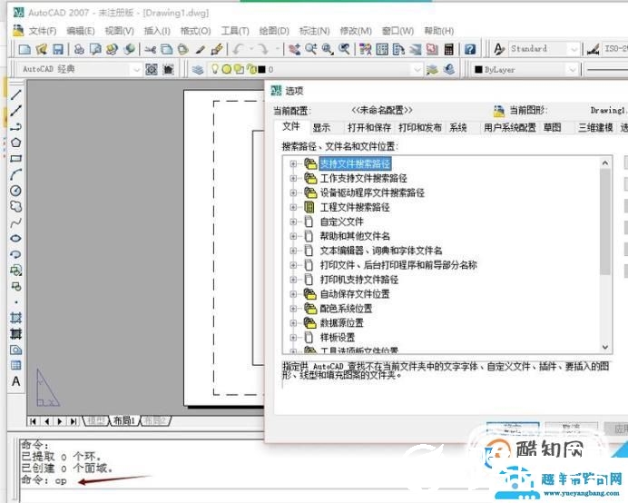Select the Rectangle tool
This screenshot has width=628, height=503.
point(15,158)
